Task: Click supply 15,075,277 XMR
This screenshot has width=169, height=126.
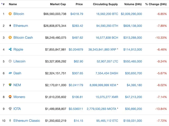Action: (107, 97)
